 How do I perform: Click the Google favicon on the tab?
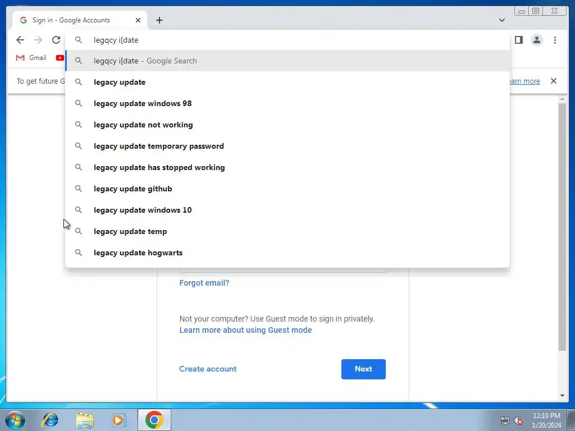click(x=24, y=20)
